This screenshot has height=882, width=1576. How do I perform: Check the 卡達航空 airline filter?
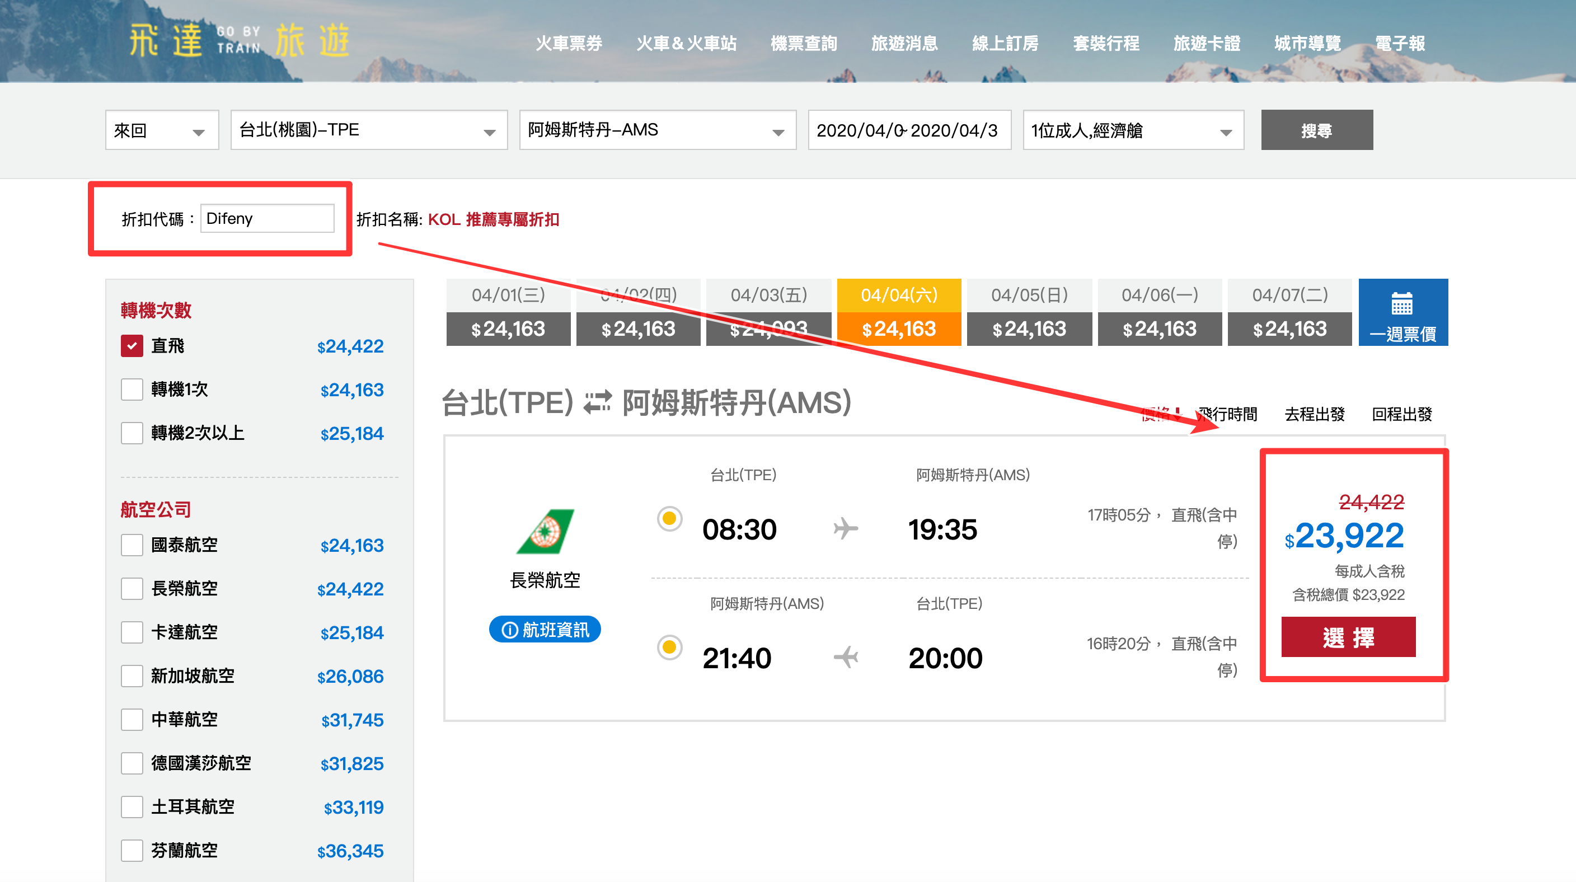coord(132,632)
